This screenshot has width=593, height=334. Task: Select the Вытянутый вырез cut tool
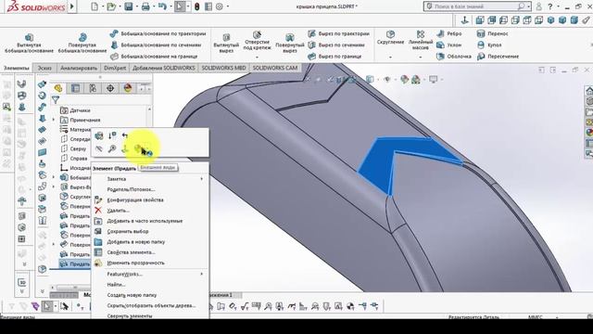pos(226,44)
